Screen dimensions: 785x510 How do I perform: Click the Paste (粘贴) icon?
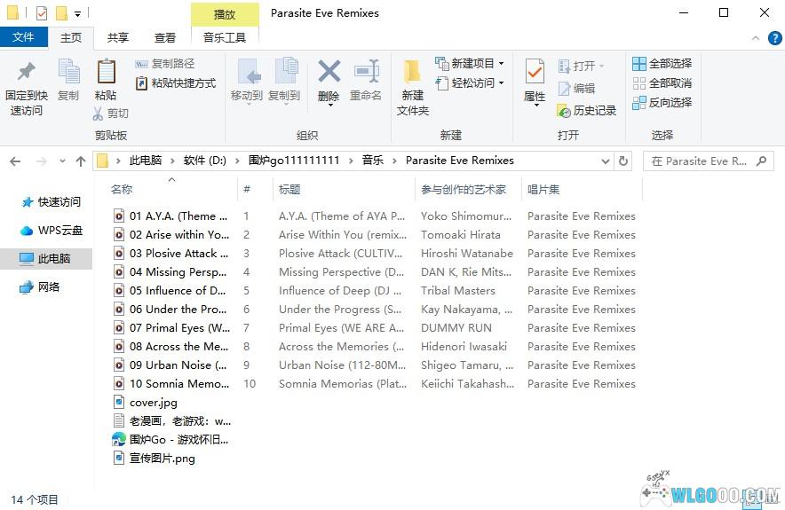106,72
